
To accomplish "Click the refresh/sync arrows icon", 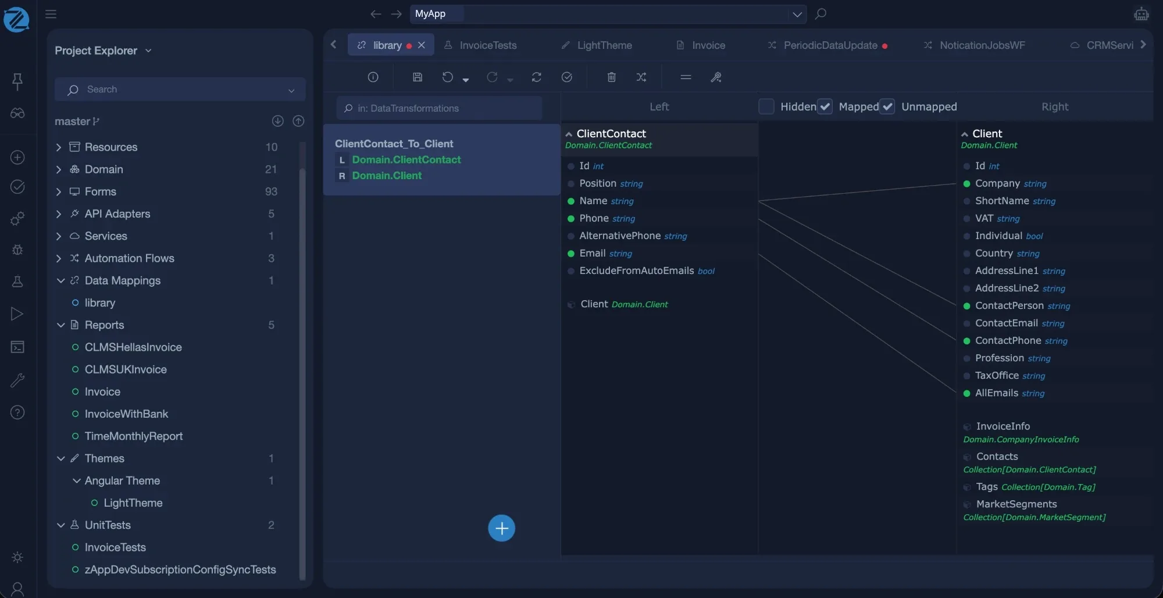I will [536, 77].
